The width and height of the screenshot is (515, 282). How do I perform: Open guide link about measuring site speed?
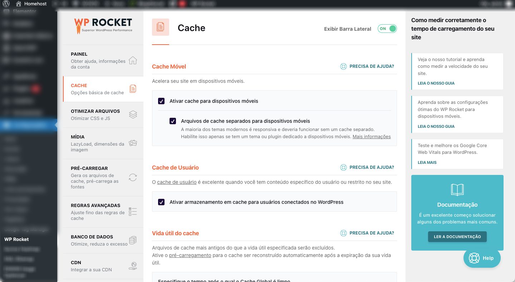point(436,83)
